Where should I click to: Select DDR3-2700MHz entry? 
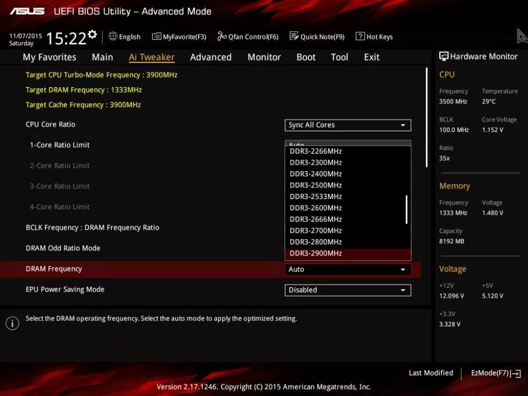(348, 231)
